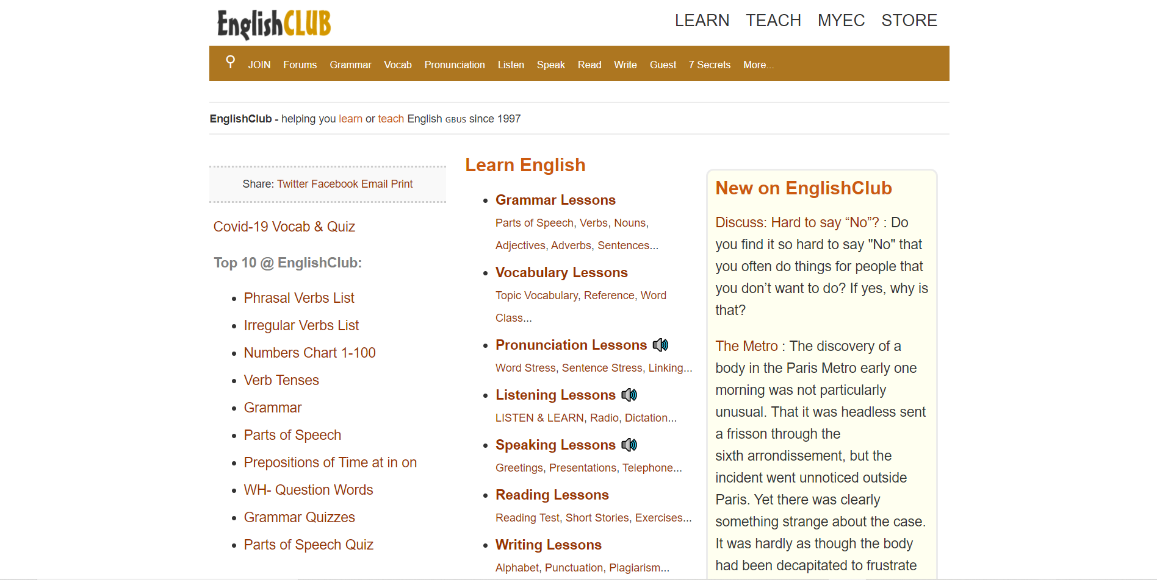Share the page via Facebook link
The image size is (1157, 580).
click(x=335, y=184)
